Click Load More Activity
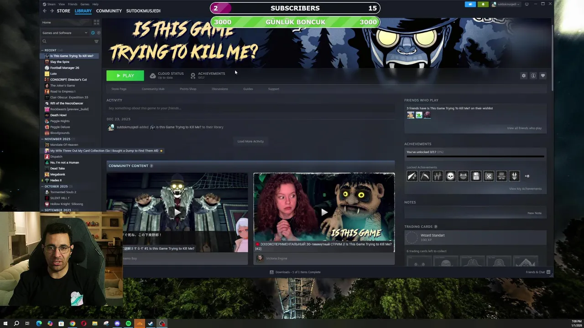The width and height of the screenshot is (584, 328). [x=250, y=141]
